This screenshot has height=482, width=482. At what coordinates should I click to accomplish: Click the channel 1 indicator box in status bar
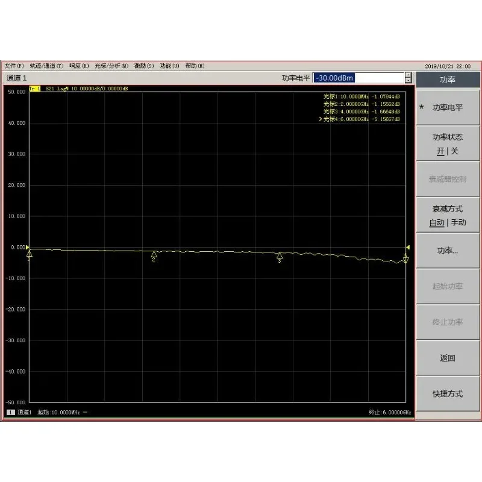pos(10,413)
